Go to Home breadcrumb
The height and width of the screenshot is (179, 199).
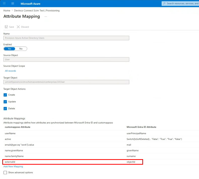[7, 11]
